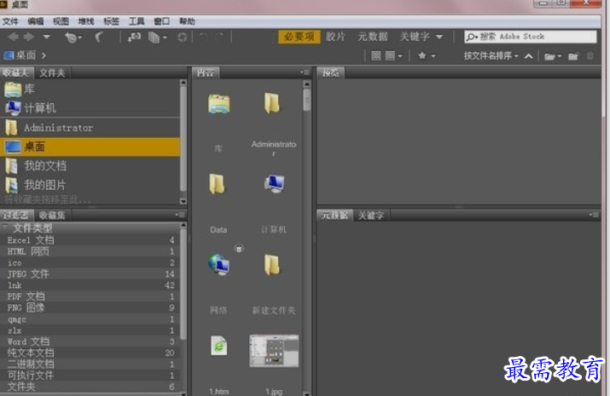Image resolution: width=610 pixels, height=396 pixels.
Task: Open the 文件 menu
Action: [10, 21]
